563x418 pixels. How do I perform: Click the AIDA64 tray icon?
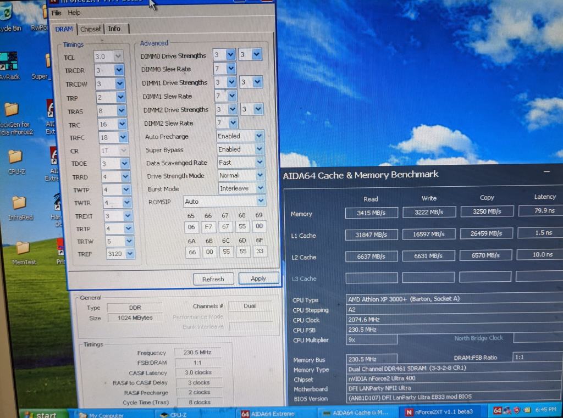(497, 410)
